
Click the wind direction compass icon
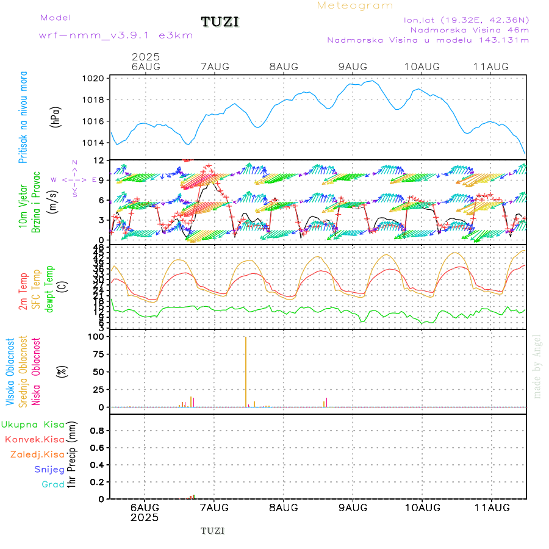pos(74,179)
